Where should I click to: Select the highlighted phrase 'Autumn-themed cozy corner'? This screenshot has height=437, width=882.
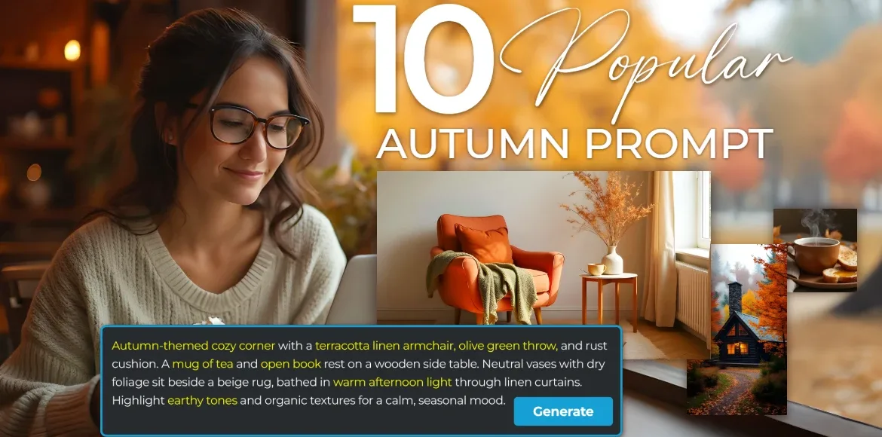pos(194,345)
